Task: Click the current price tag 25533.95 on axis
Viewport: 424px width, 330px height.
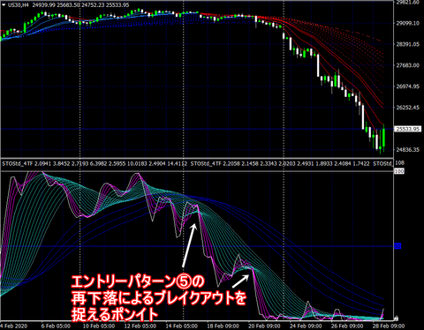Action: [x=408, y=129]
